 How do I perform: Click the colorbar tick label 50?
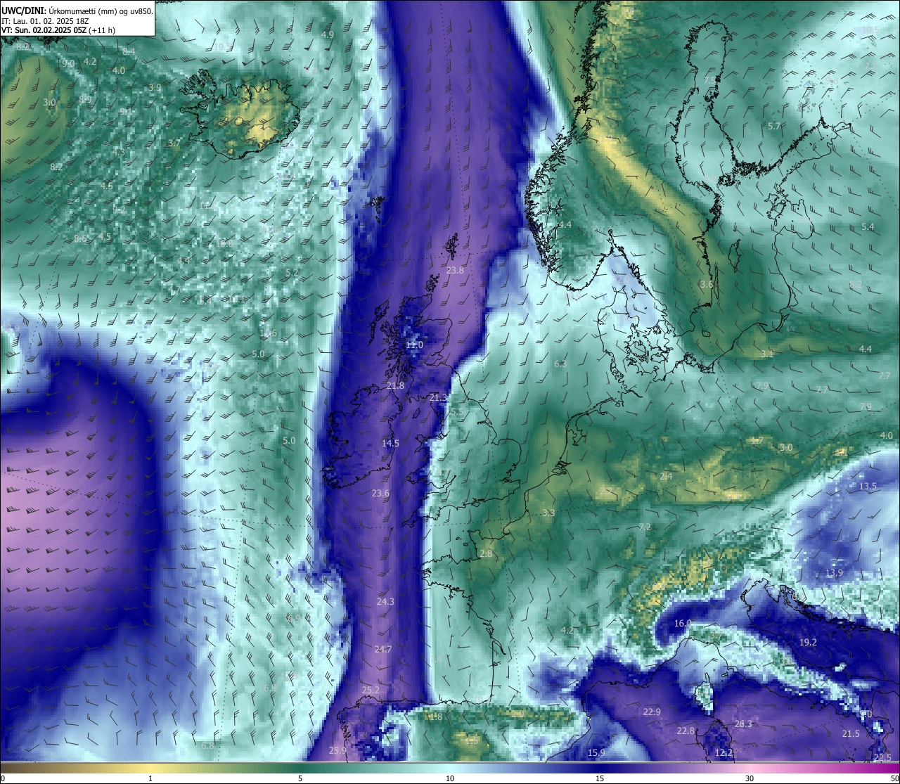point(894,778)
